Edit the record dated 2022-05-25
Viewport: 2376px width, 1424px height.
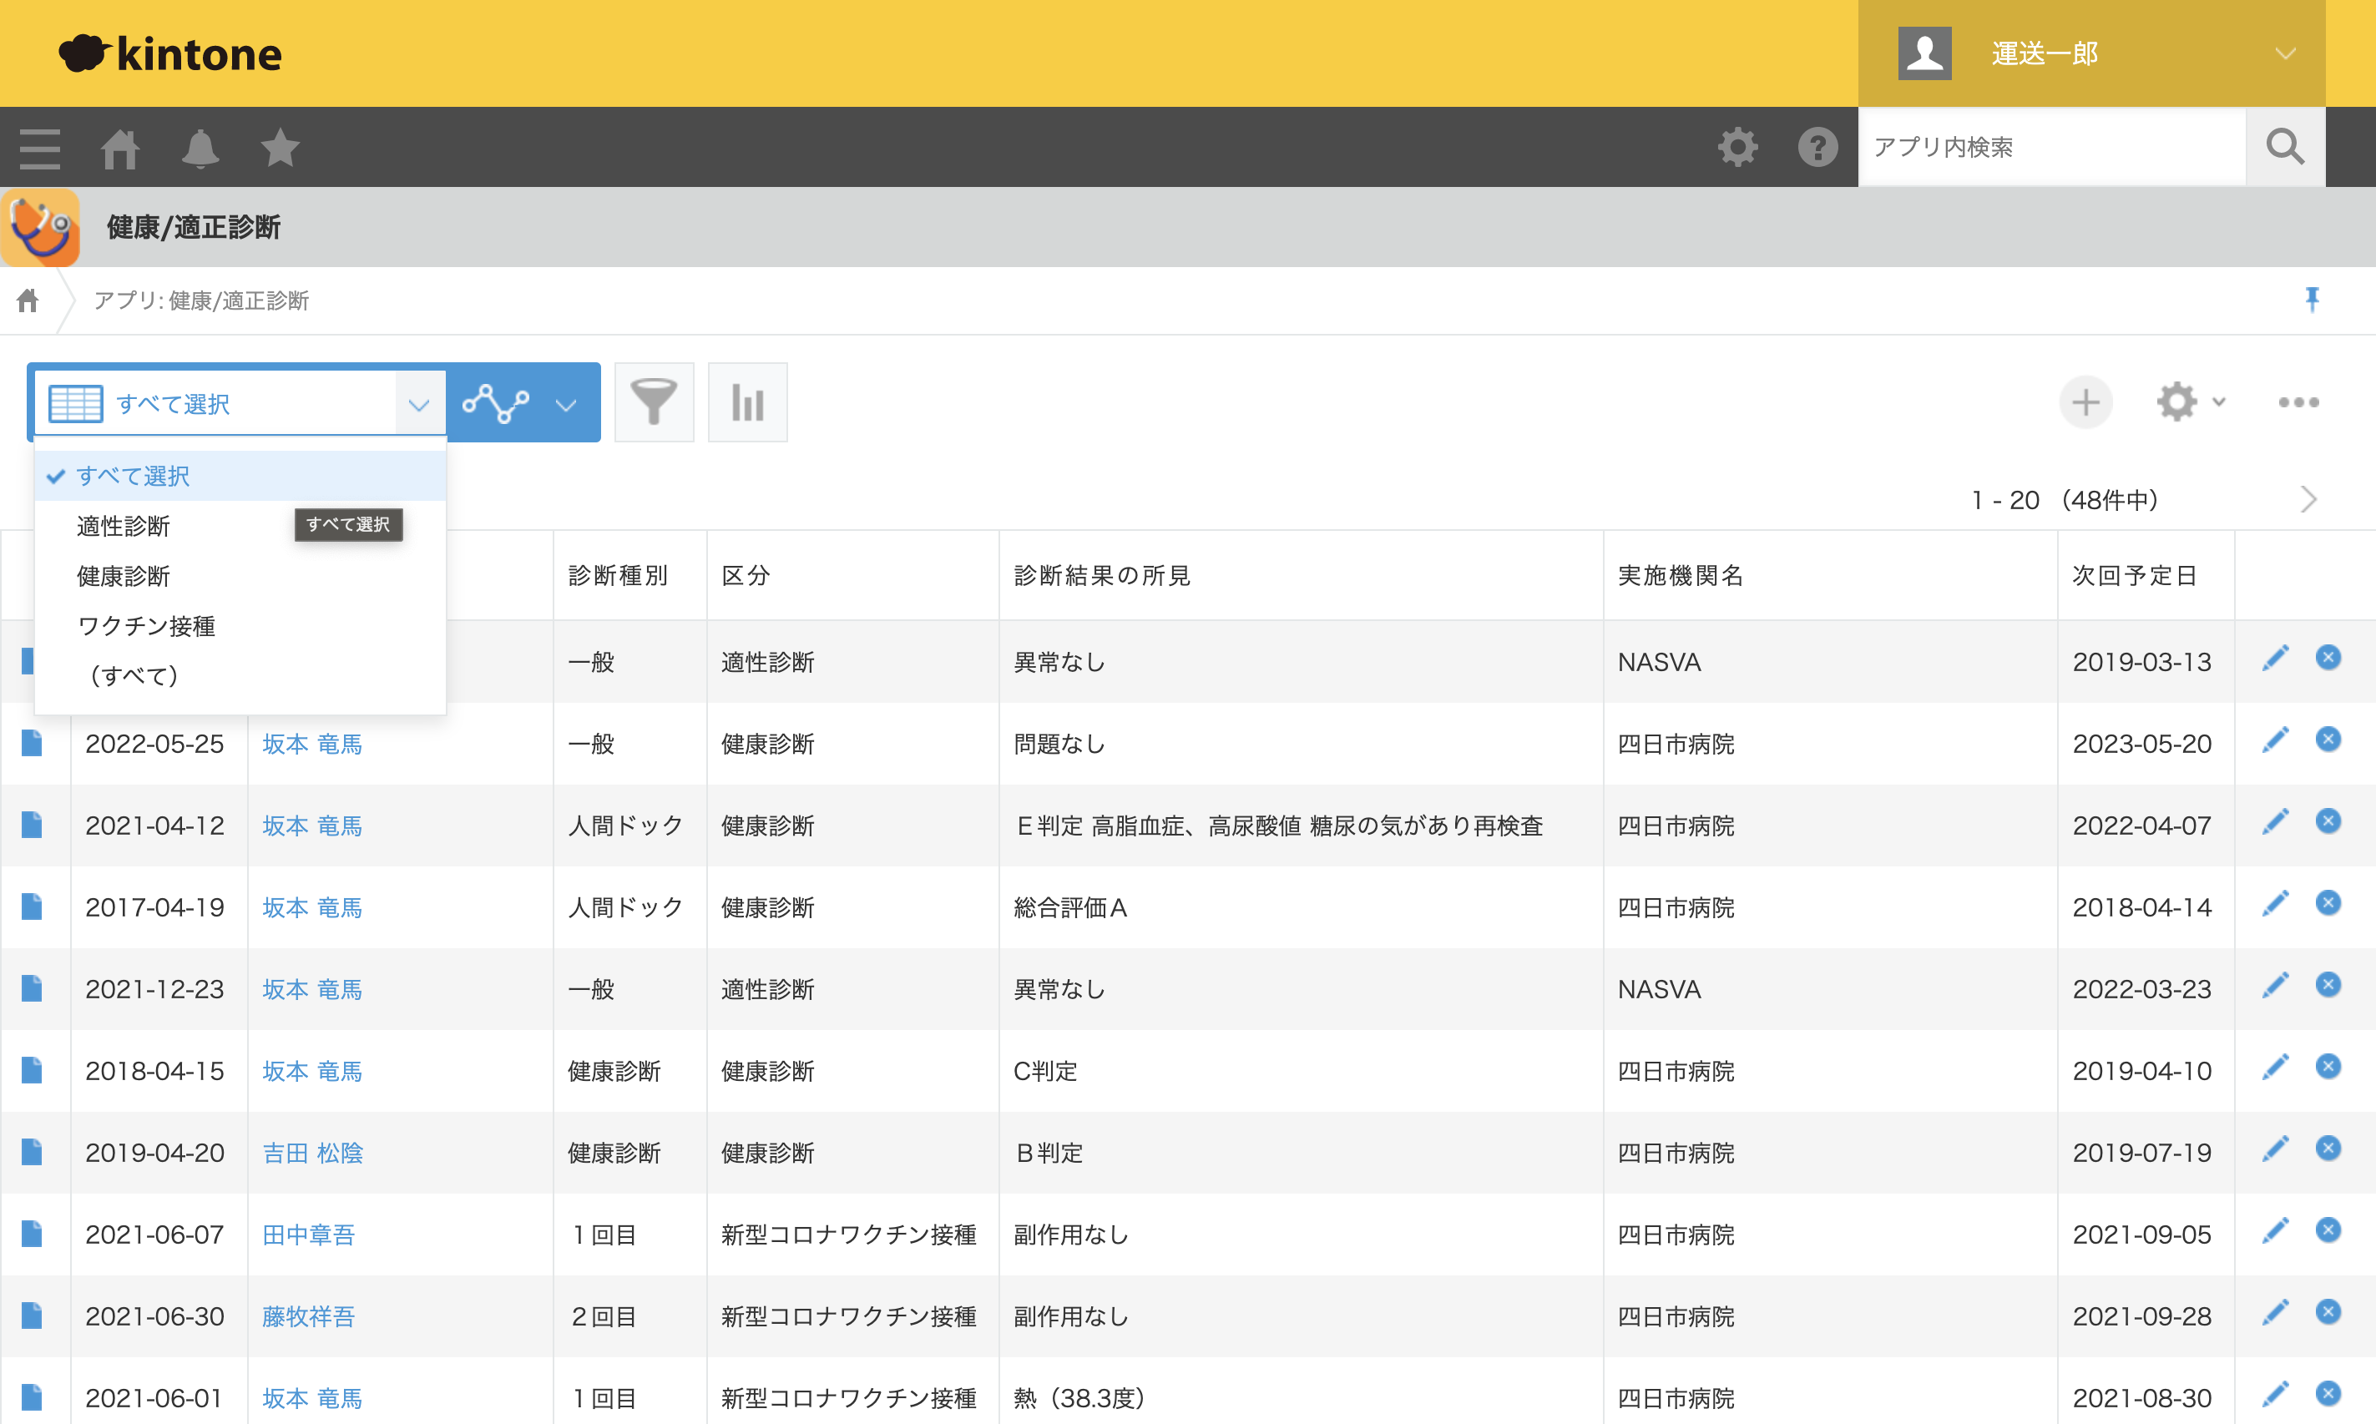click(x=2275, y=740)
